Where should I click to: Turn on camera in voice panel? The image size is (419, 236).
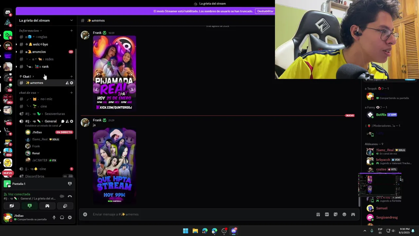[12, 206]
